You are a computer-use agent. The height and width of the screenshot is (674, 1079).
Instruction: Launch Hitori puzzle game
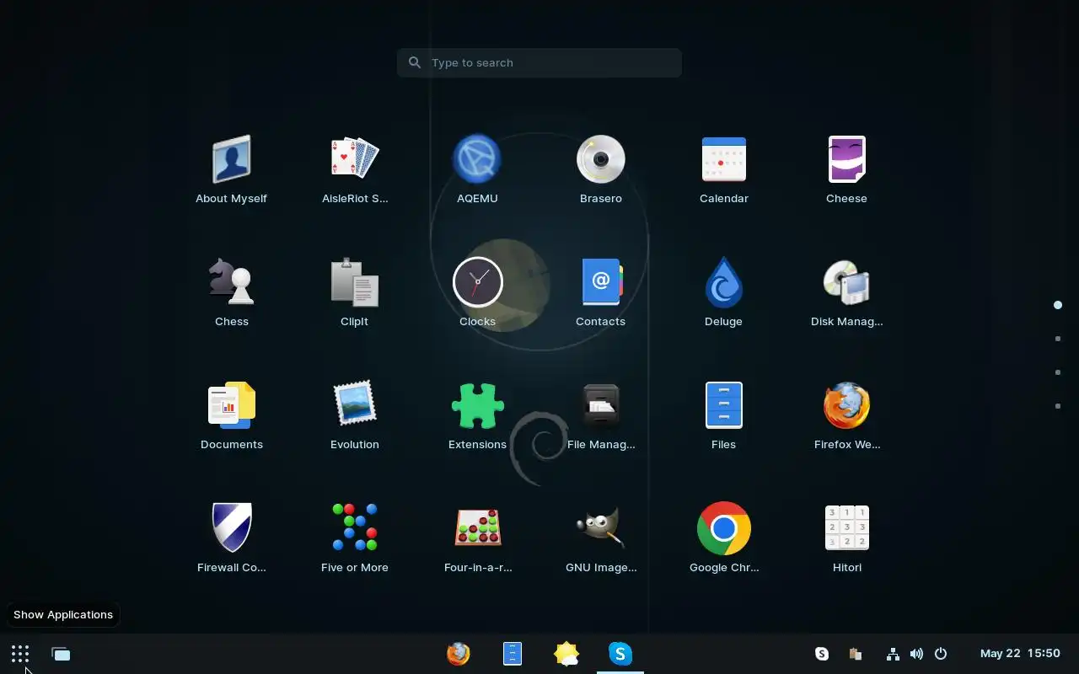coord(846,538)
